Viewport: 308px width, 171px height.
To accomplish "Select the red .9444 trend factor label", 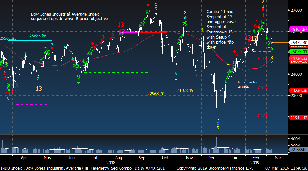I will pyautogui.click(x=262, y=59).
